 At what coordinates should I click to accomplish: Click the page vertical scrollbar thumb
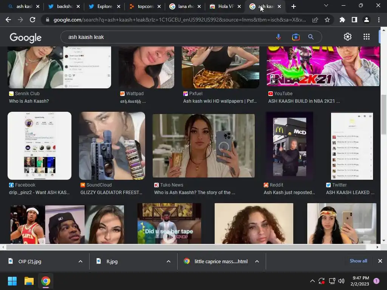(383, 115)
